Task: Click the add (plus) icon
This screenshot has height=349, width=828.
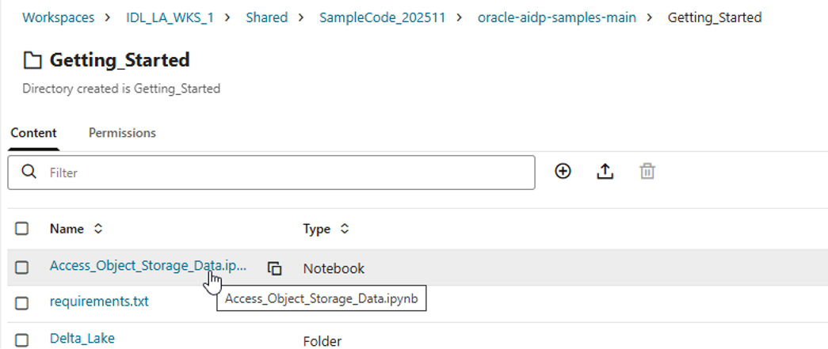Action: coord(563,171)
